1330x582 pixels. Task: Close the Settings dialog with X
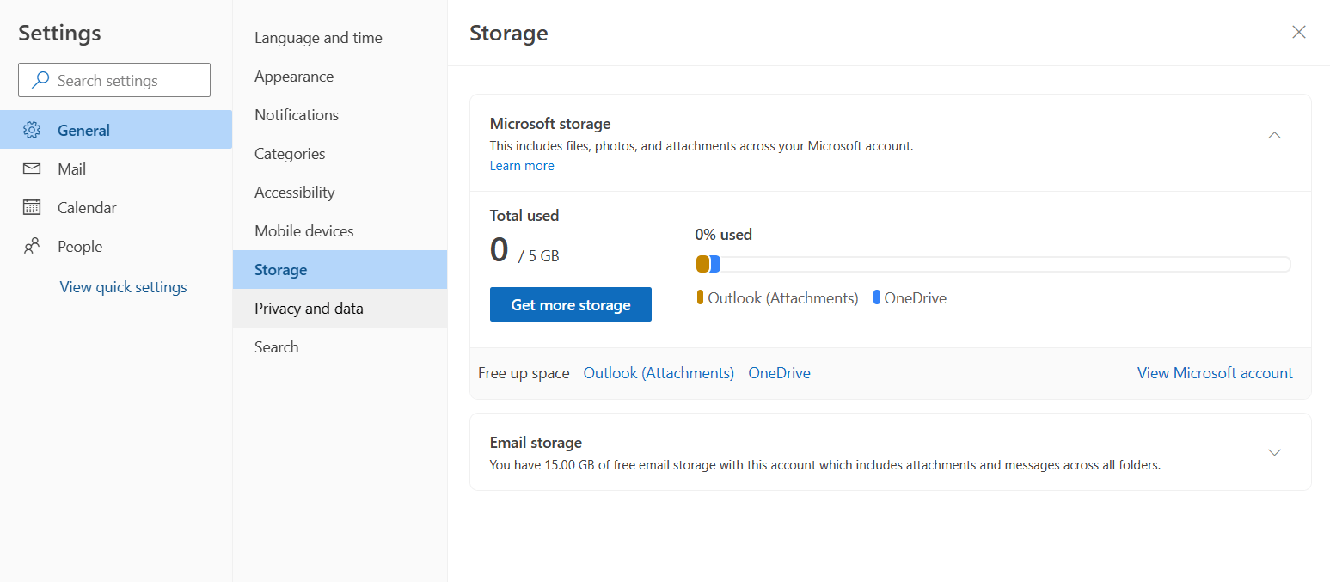1299,32
